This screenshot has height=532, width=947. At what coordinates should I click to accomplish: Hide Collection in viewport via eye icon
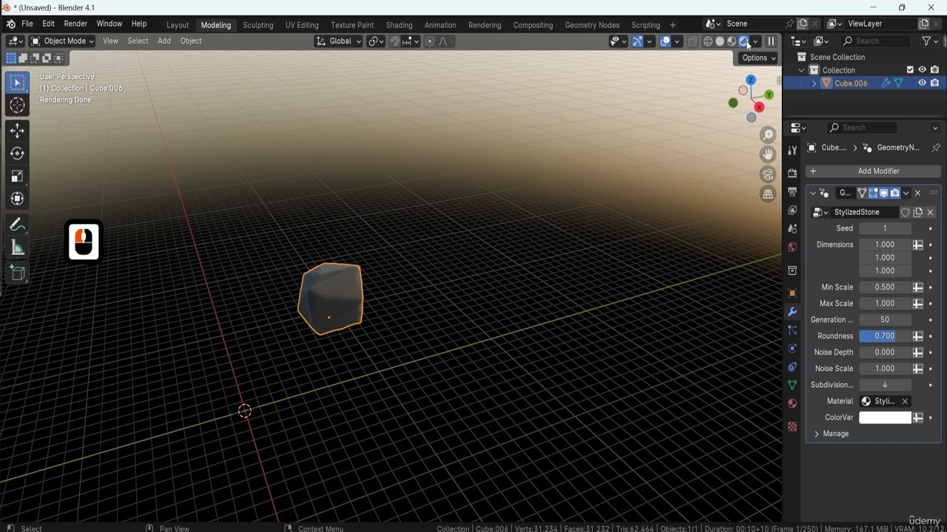coord(922,70)
